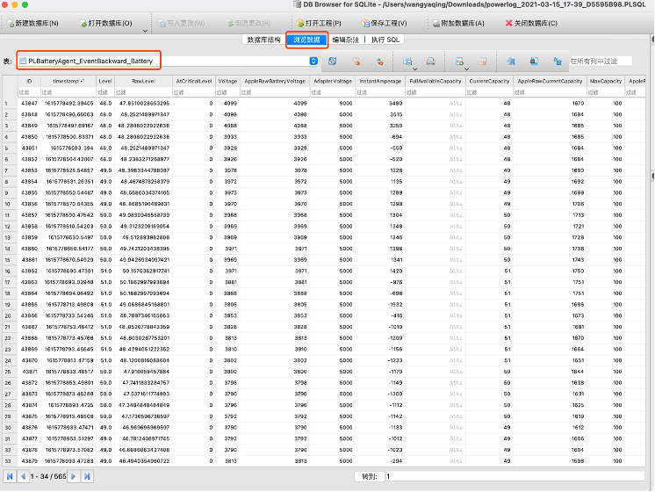Sort by the InstantAmperage column header
This screenshot has width=655, height=492.
coord(380,81)
